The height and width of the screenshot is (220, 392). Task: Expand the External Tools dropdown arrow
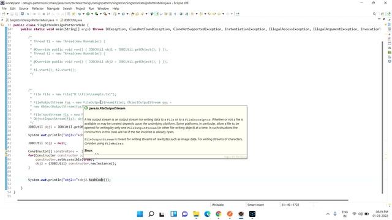click(x=109, y=14)
